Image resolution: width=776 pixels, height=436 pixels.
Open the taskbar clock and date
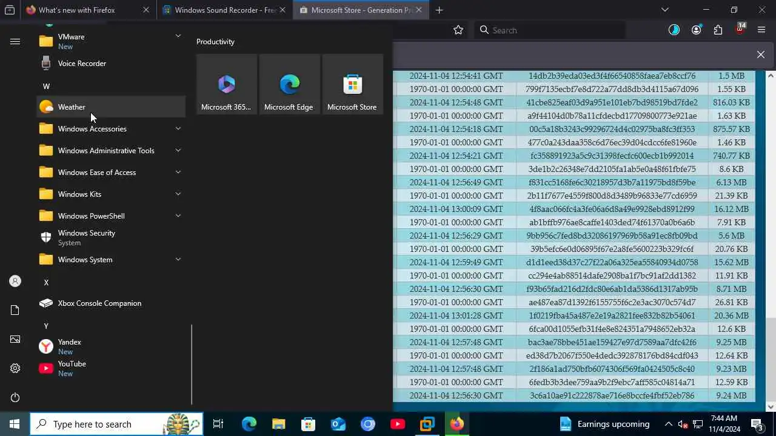(723, 424)
